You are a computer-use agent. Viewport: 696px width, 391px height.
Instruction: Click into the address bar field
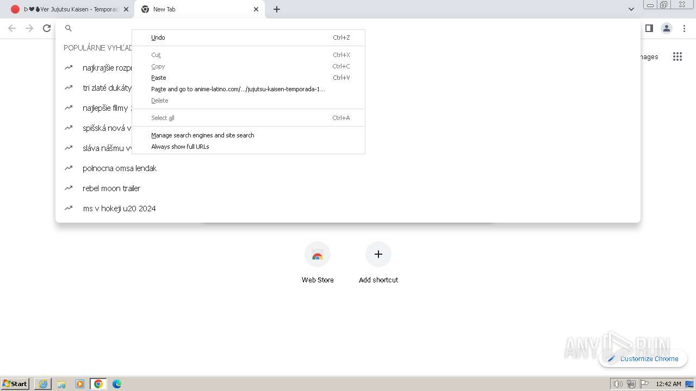coord(348,28)
